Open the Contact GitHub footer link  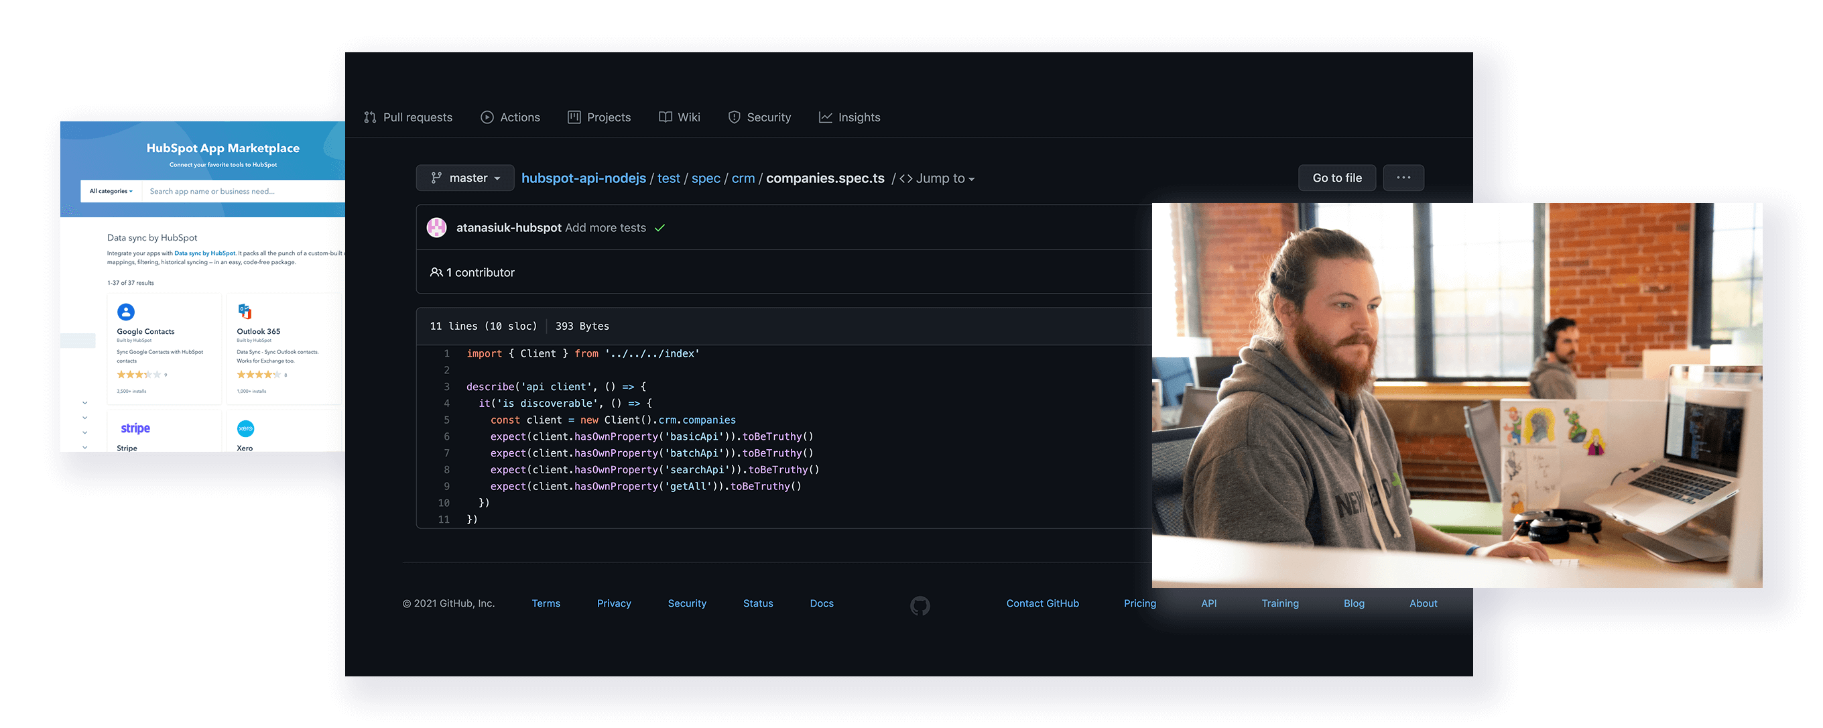pyautogui.click(x=1042, y=603)
